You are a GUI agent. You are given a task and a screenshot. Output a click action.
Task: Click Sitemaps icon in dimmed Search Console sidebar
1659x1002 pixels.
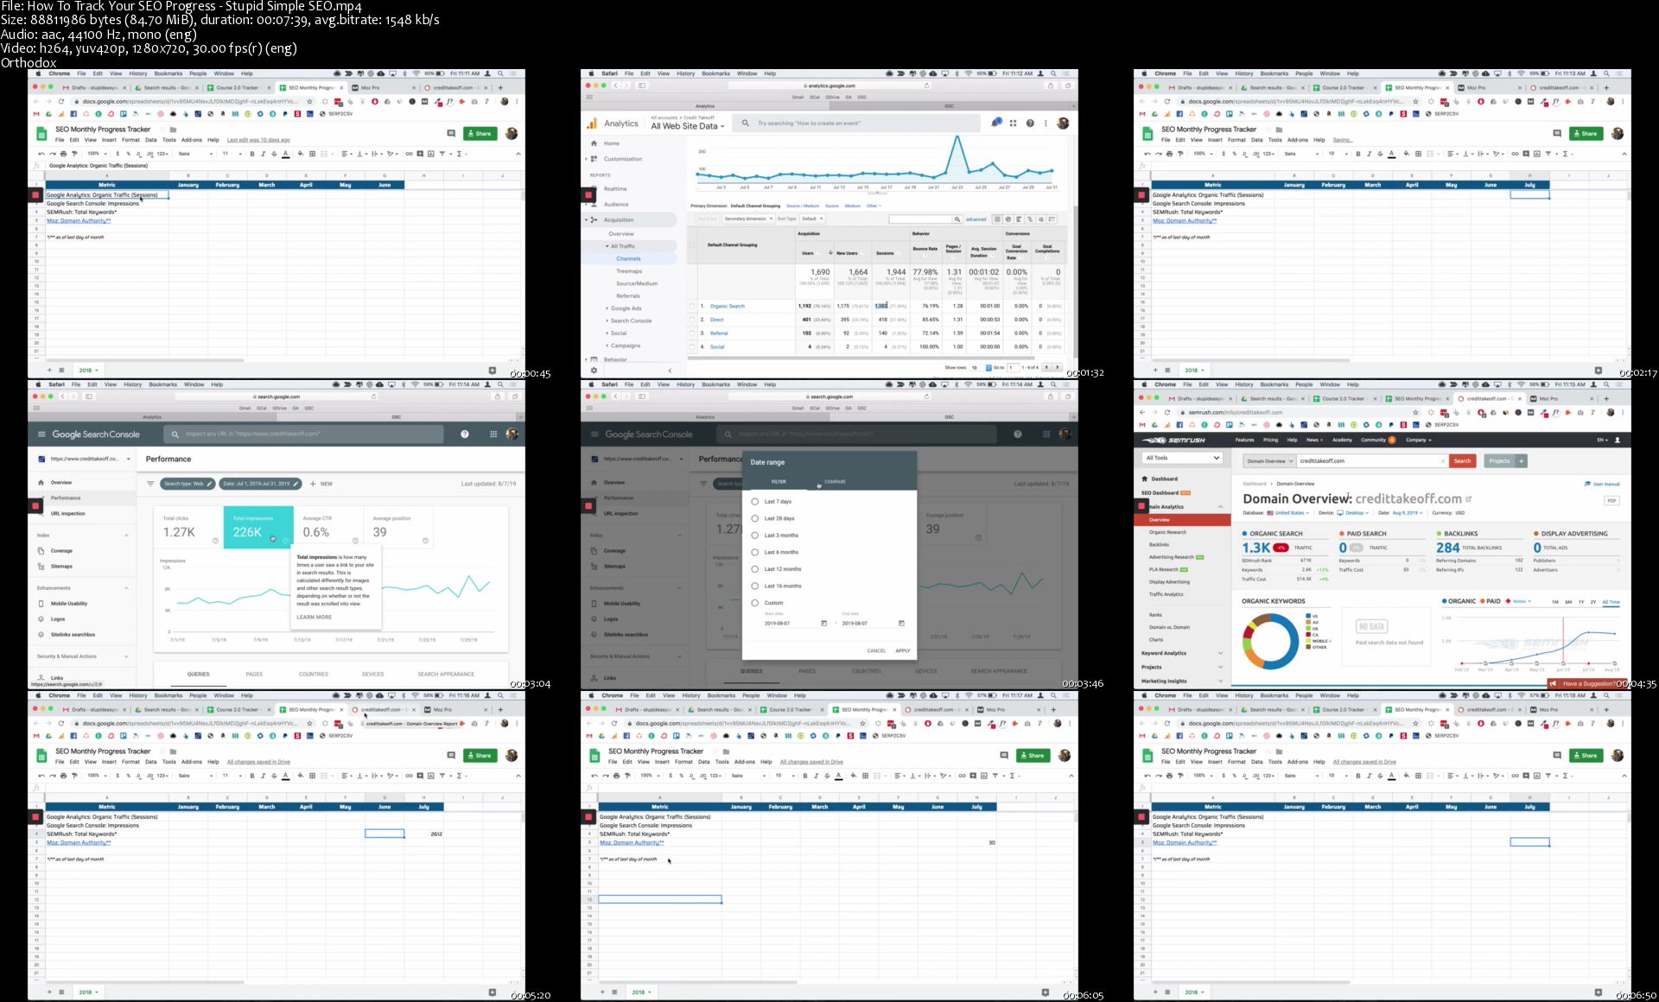(594, 566)
